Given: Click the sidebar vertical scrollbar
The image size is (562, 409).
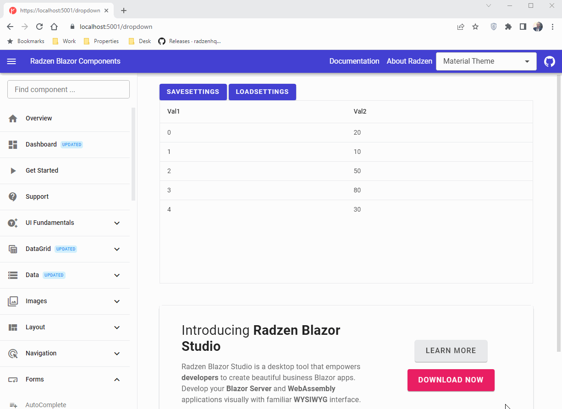Looking at the screenshot, I should pyautogui.click(x=133, y=154).
